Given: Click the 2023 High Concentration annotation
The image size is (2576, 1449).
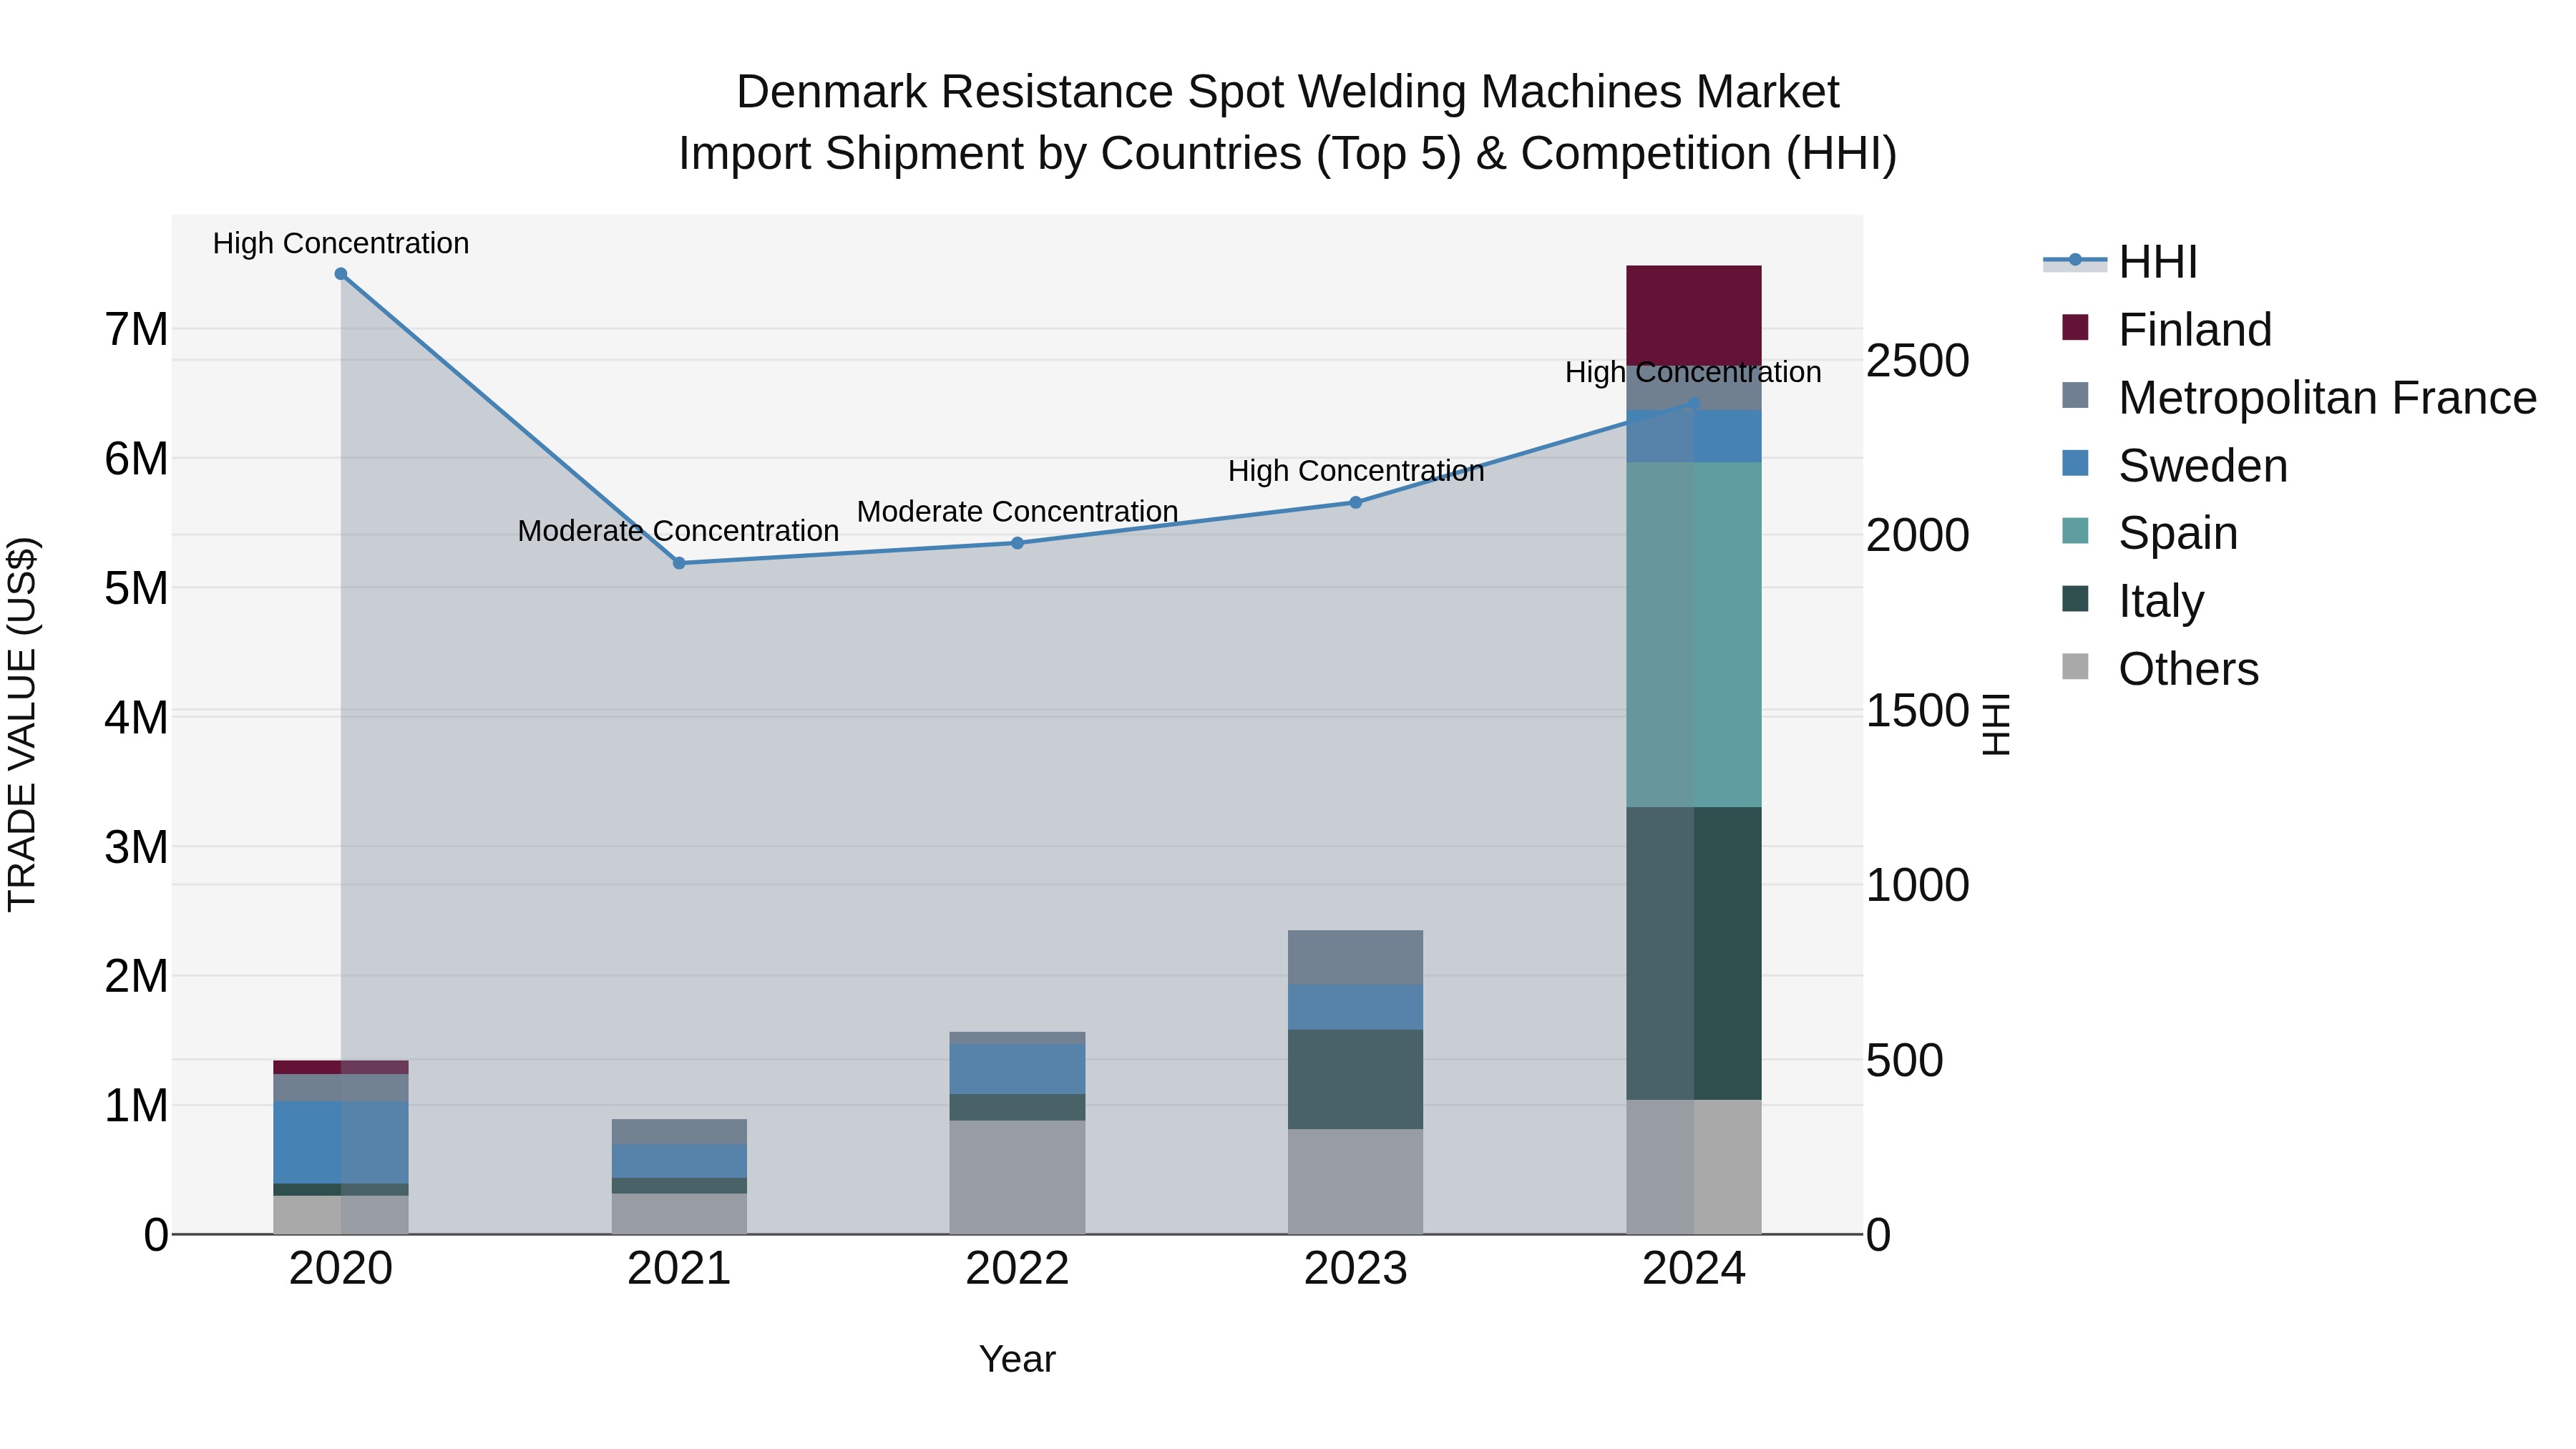Looking at the screenshot, I should tap(1356, 471).
